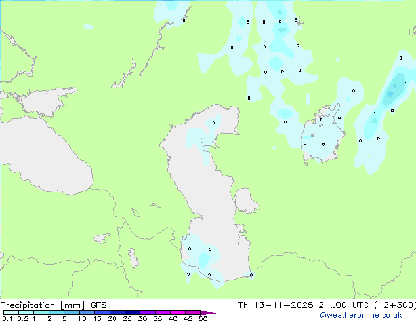Select the 0.5–1 mm legend color swatch
Viewport: 416px width, 321px height.
tap(26, 312)
